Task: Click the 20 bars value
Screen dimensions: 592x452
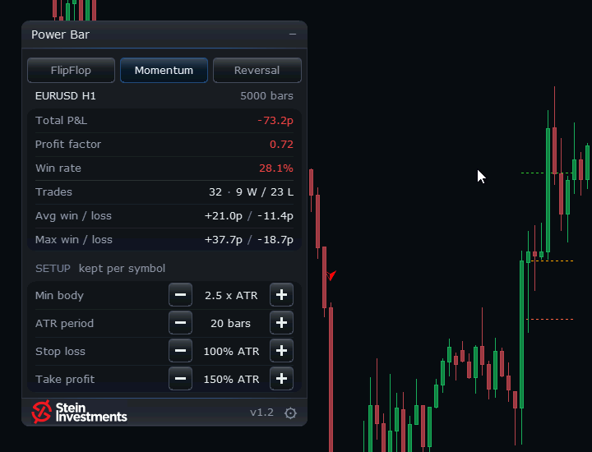Action: (231, 323)
